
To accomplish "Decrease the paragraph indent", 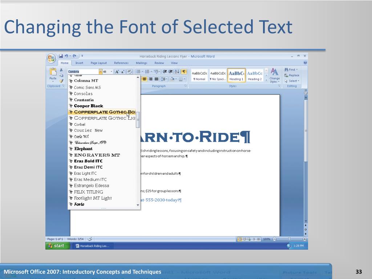I will [x=165, y=72].
